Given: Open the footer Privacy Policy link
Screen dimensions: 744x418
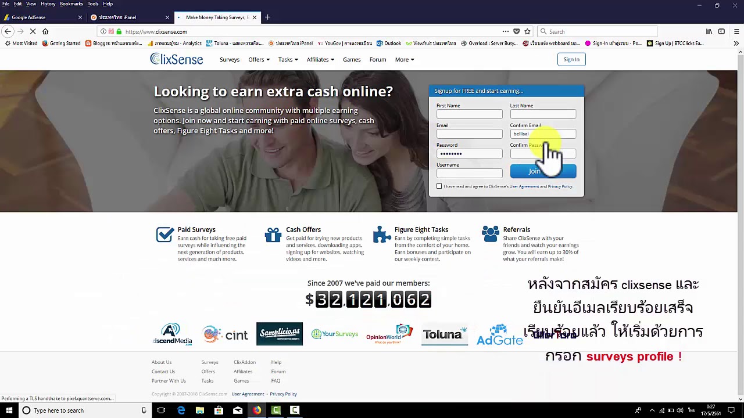Looking at the screenshot, I should [283, 394].
